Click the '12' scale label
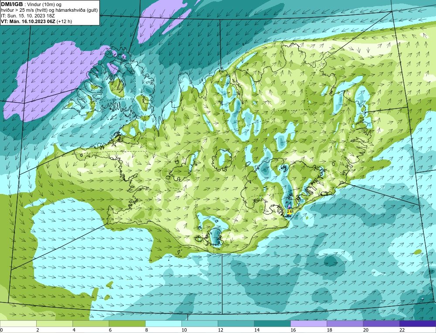436x333 pixels. pos(221,330)
